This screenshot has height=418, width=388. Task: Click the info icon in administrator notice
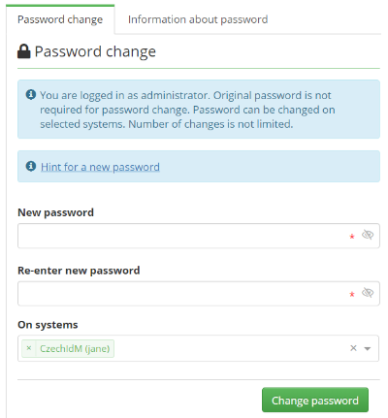(31, 95)
